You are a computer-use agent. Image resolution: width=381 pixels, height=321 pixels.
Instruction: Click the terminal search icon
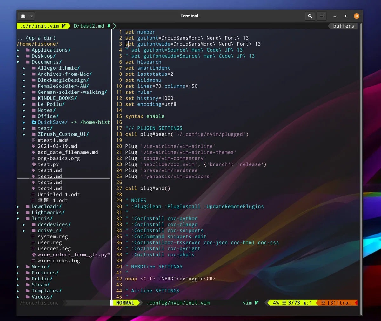click(x=310, y=16)
